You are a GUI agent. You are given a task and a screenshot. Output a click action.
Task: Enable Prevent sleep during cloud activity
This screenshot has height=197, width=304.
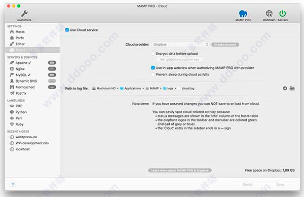153,74
